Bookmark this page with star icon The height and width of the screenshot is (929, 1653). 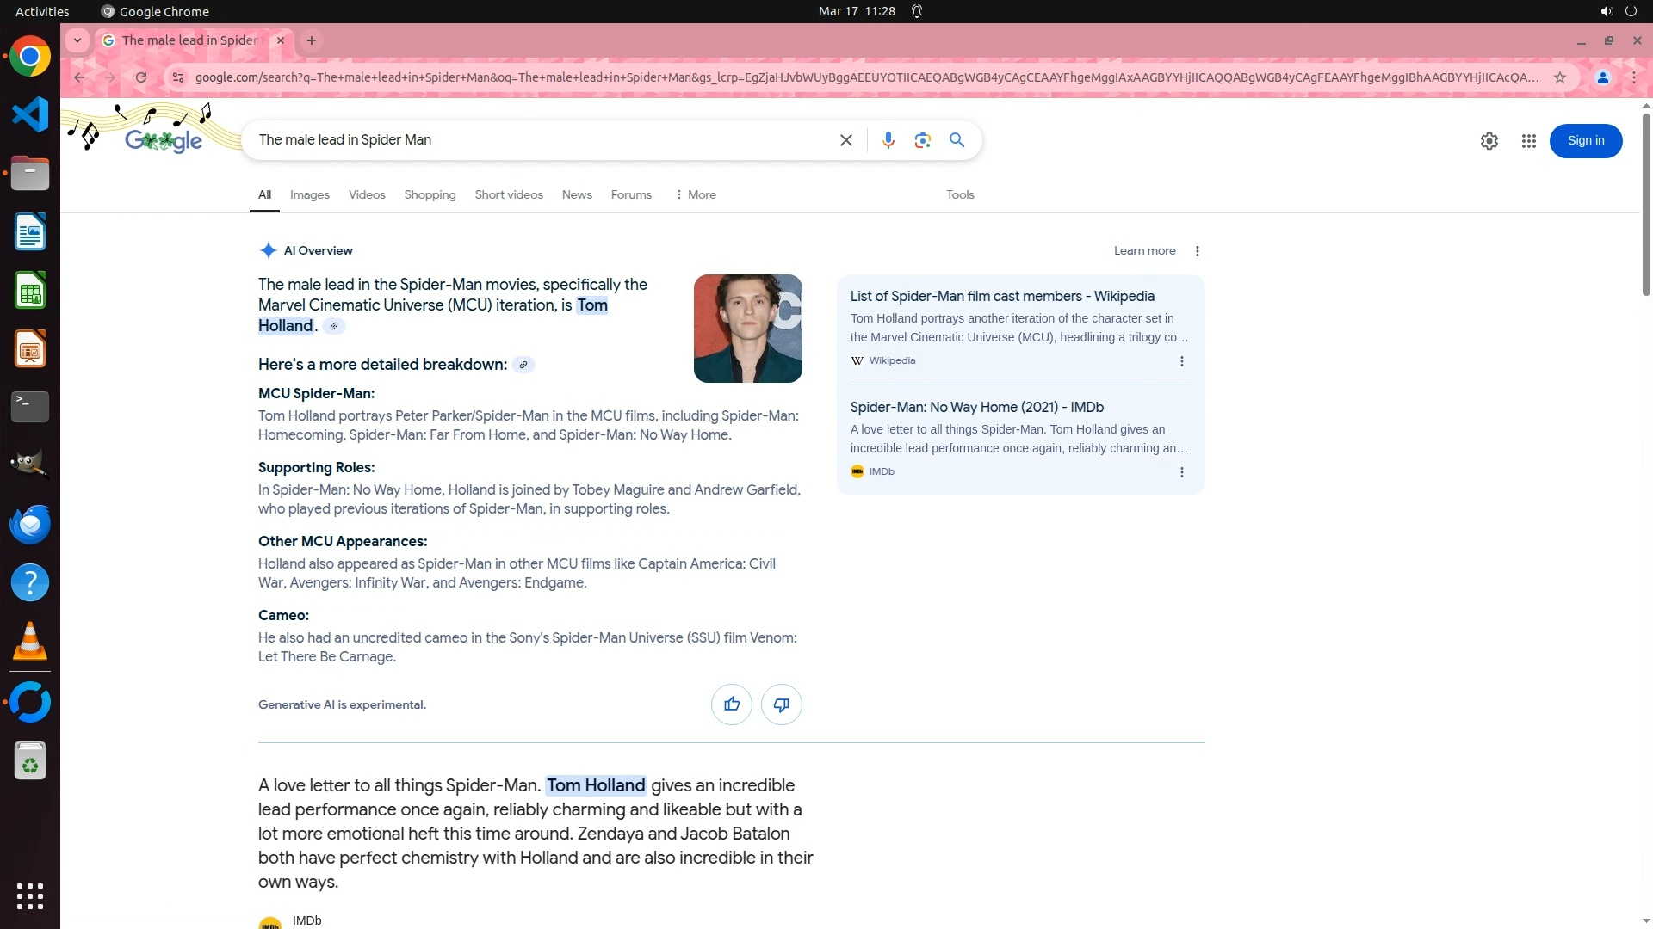[1559, 77]
